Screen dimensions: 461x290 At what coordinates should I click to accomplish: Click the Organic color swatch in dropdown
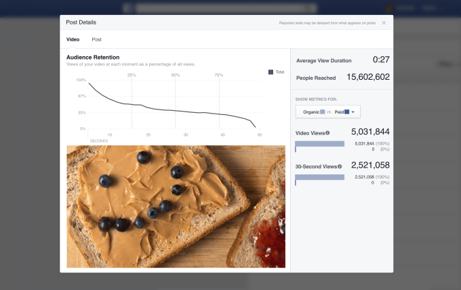pyautogui.click(x=323, y=112)
